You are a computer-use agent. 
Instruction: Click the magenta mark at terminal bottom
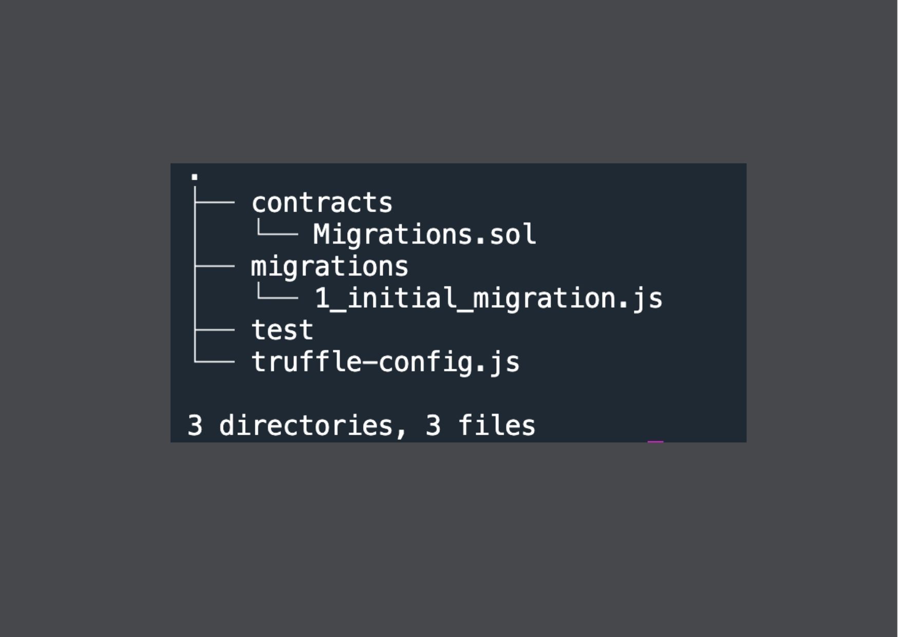655,441
